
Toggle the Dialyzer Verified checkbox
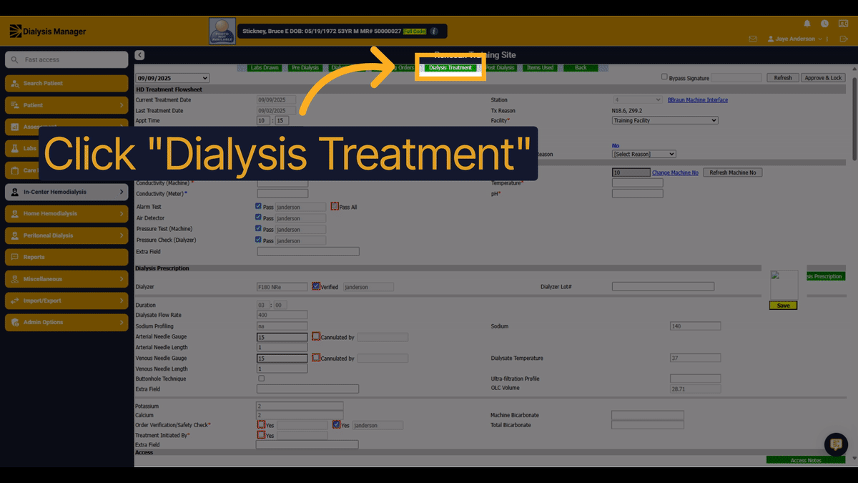tap(316, 286)
